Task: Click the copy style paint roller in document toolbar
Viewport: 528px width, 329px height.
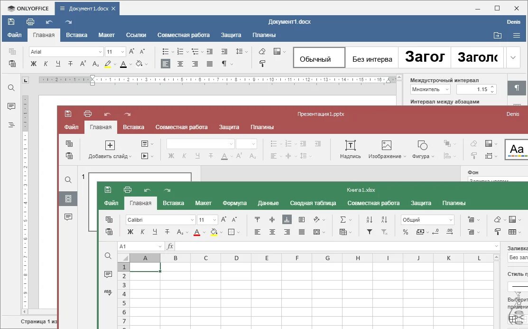Action: click(x=262, y=64)
